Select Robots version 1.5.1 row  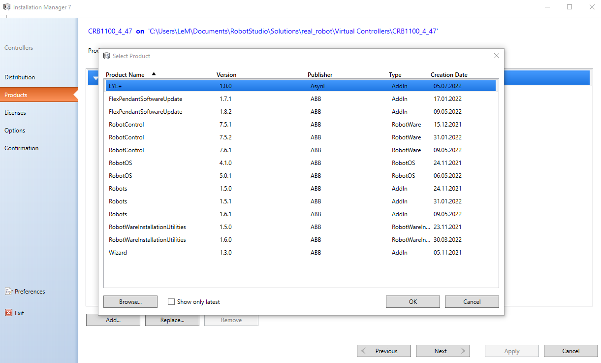[301, 201]
